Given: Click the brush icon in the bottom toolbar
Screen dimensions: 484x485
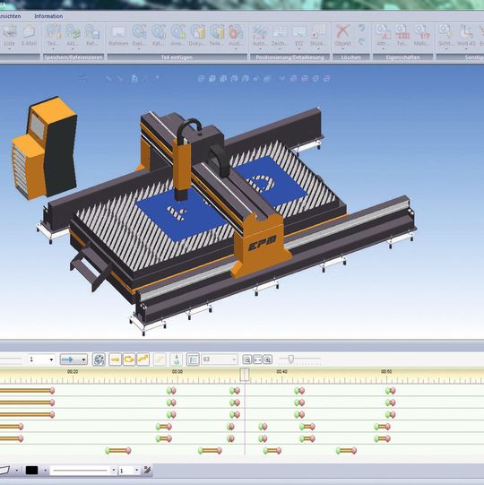Looking at the screenshot, I should pyautogui.click(x=147, y=470).
